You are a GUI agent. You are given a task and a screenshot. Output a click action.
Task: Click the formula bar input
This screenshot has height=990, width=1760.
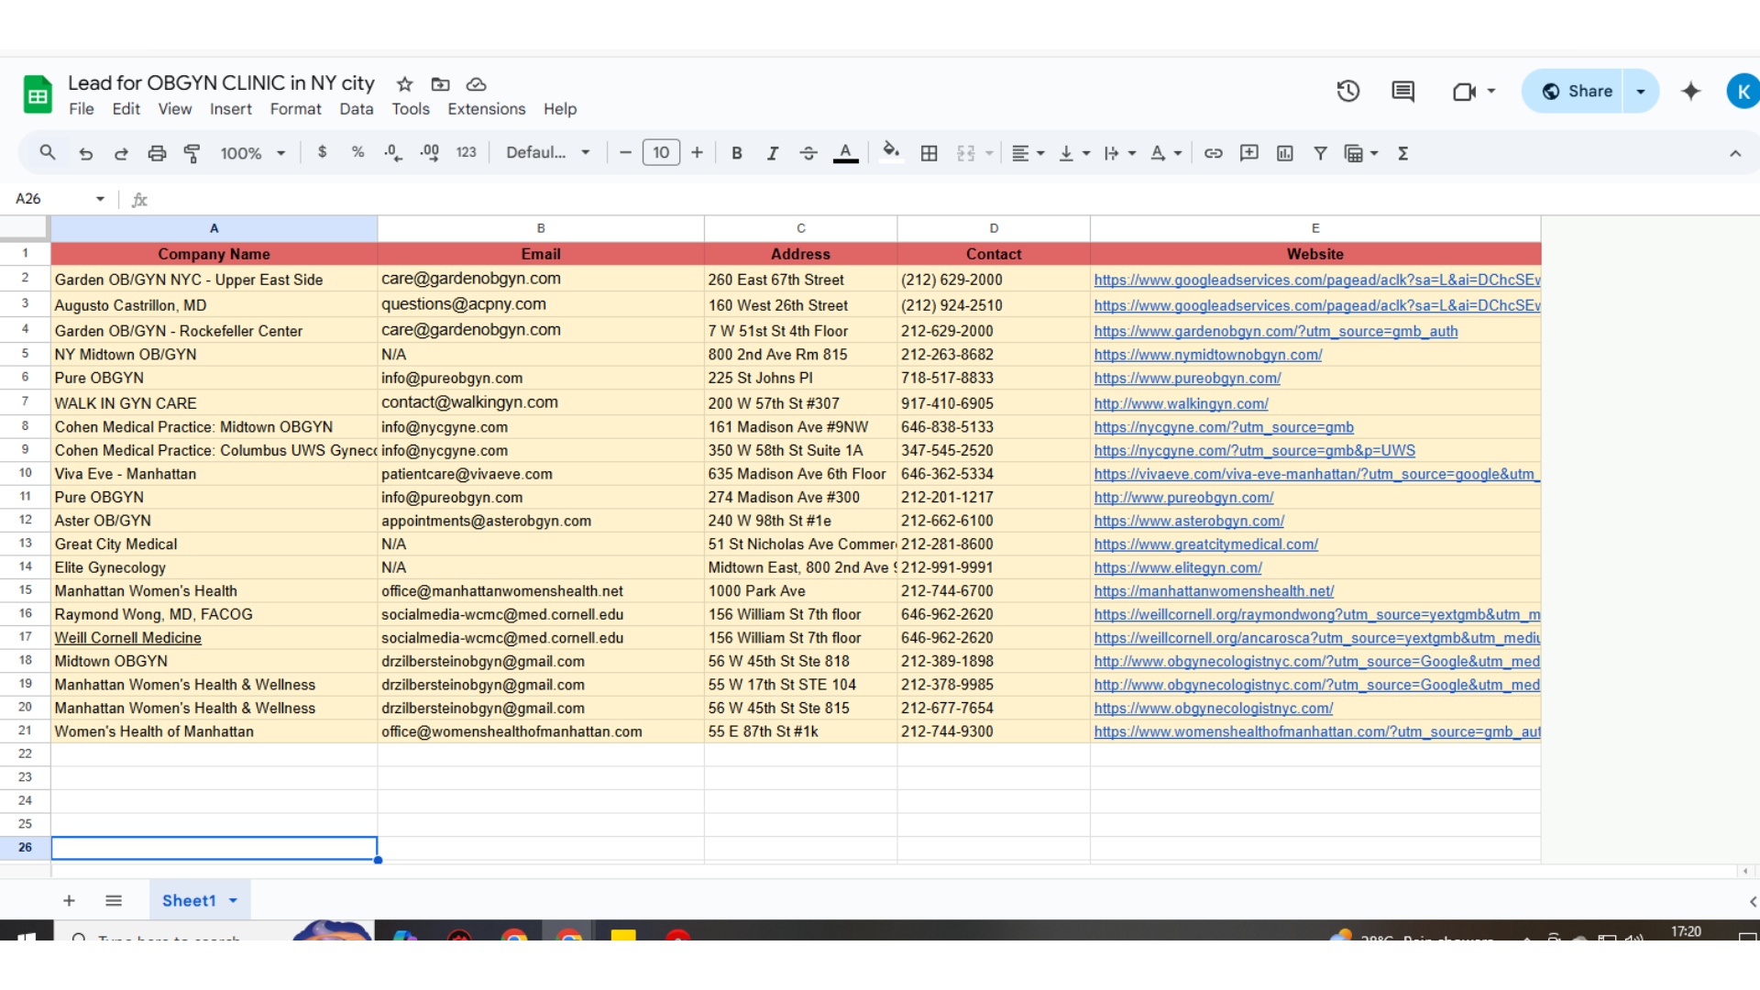pyautogui.click(x=953, y=199)
